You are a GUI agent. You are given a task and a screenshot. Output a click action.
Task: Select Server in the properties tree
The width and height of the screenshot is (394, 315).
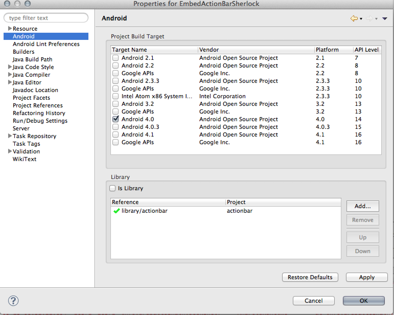pyautogui.click(x=21, y=128)
